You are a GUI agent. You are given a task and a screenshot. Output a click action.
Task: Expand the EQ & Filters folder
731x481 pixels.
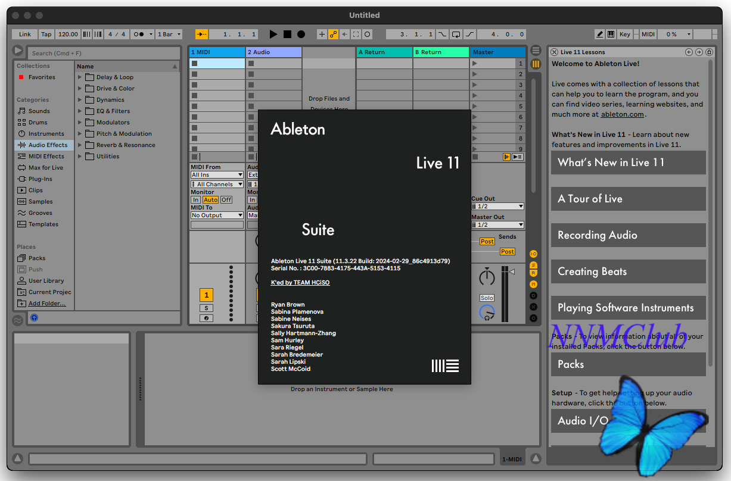point(80,111)
